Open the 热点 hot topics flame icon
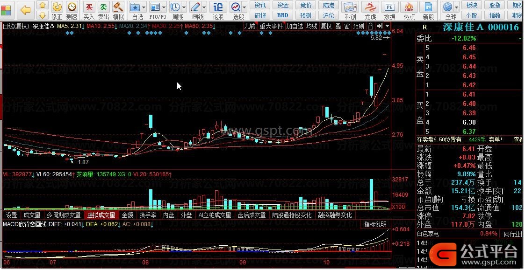 (x=409, y=7)
